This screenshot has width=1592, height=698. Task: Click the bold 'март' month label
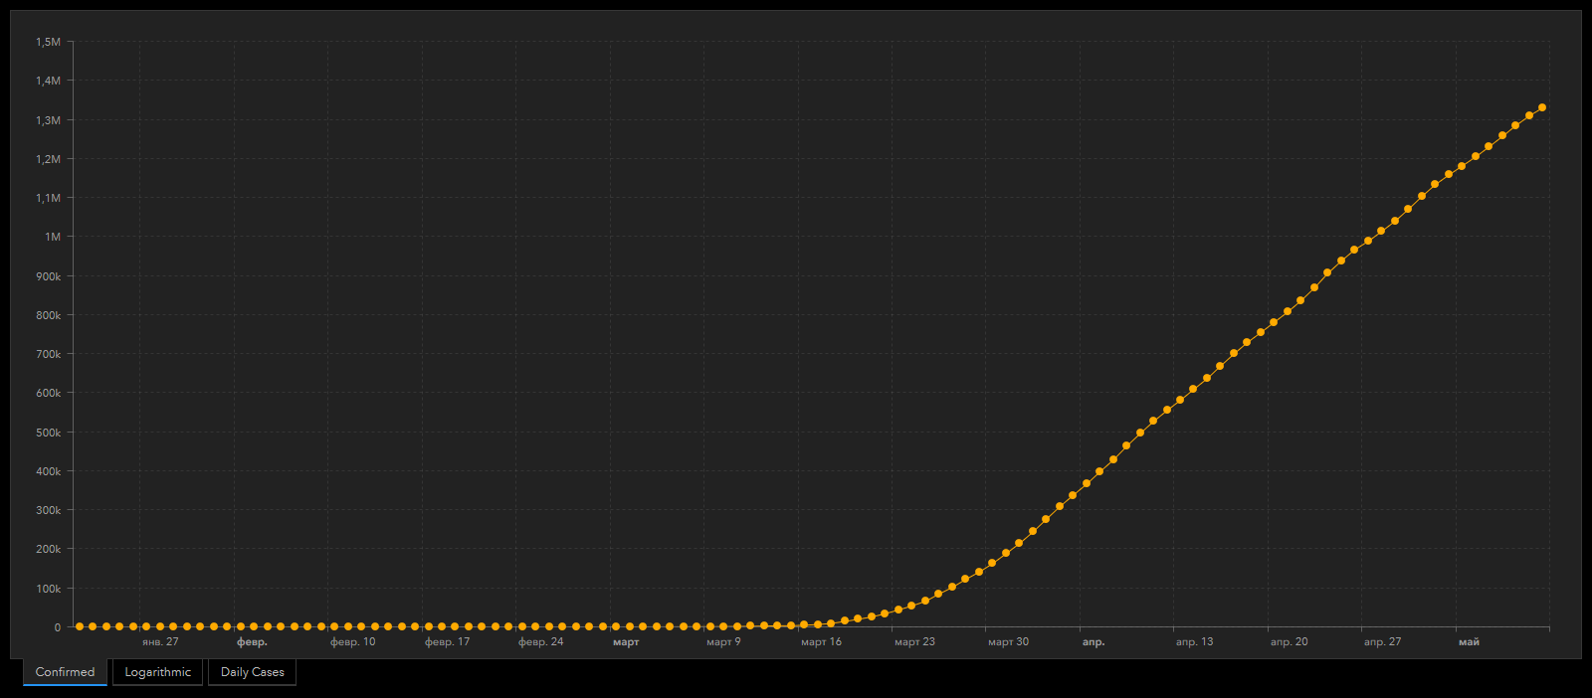click(x=626, y=642)
